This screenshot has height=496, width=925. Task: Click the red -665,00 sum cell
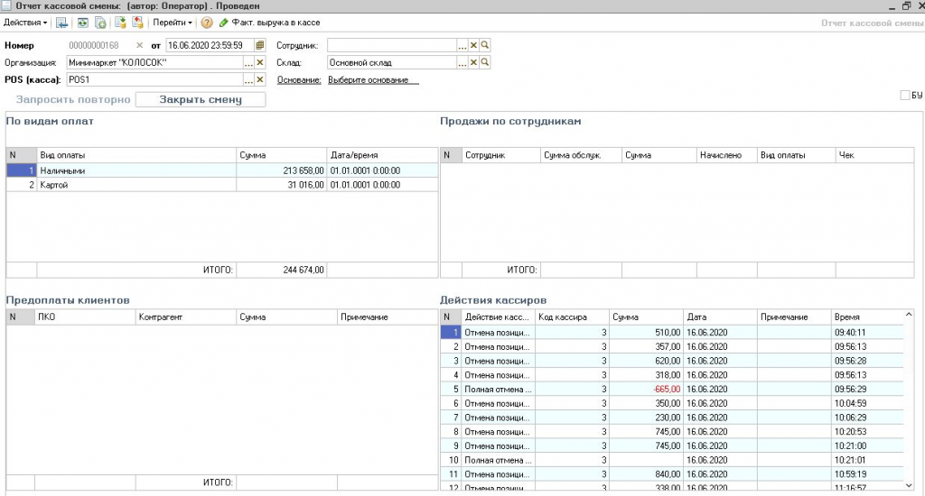(646, 390)
